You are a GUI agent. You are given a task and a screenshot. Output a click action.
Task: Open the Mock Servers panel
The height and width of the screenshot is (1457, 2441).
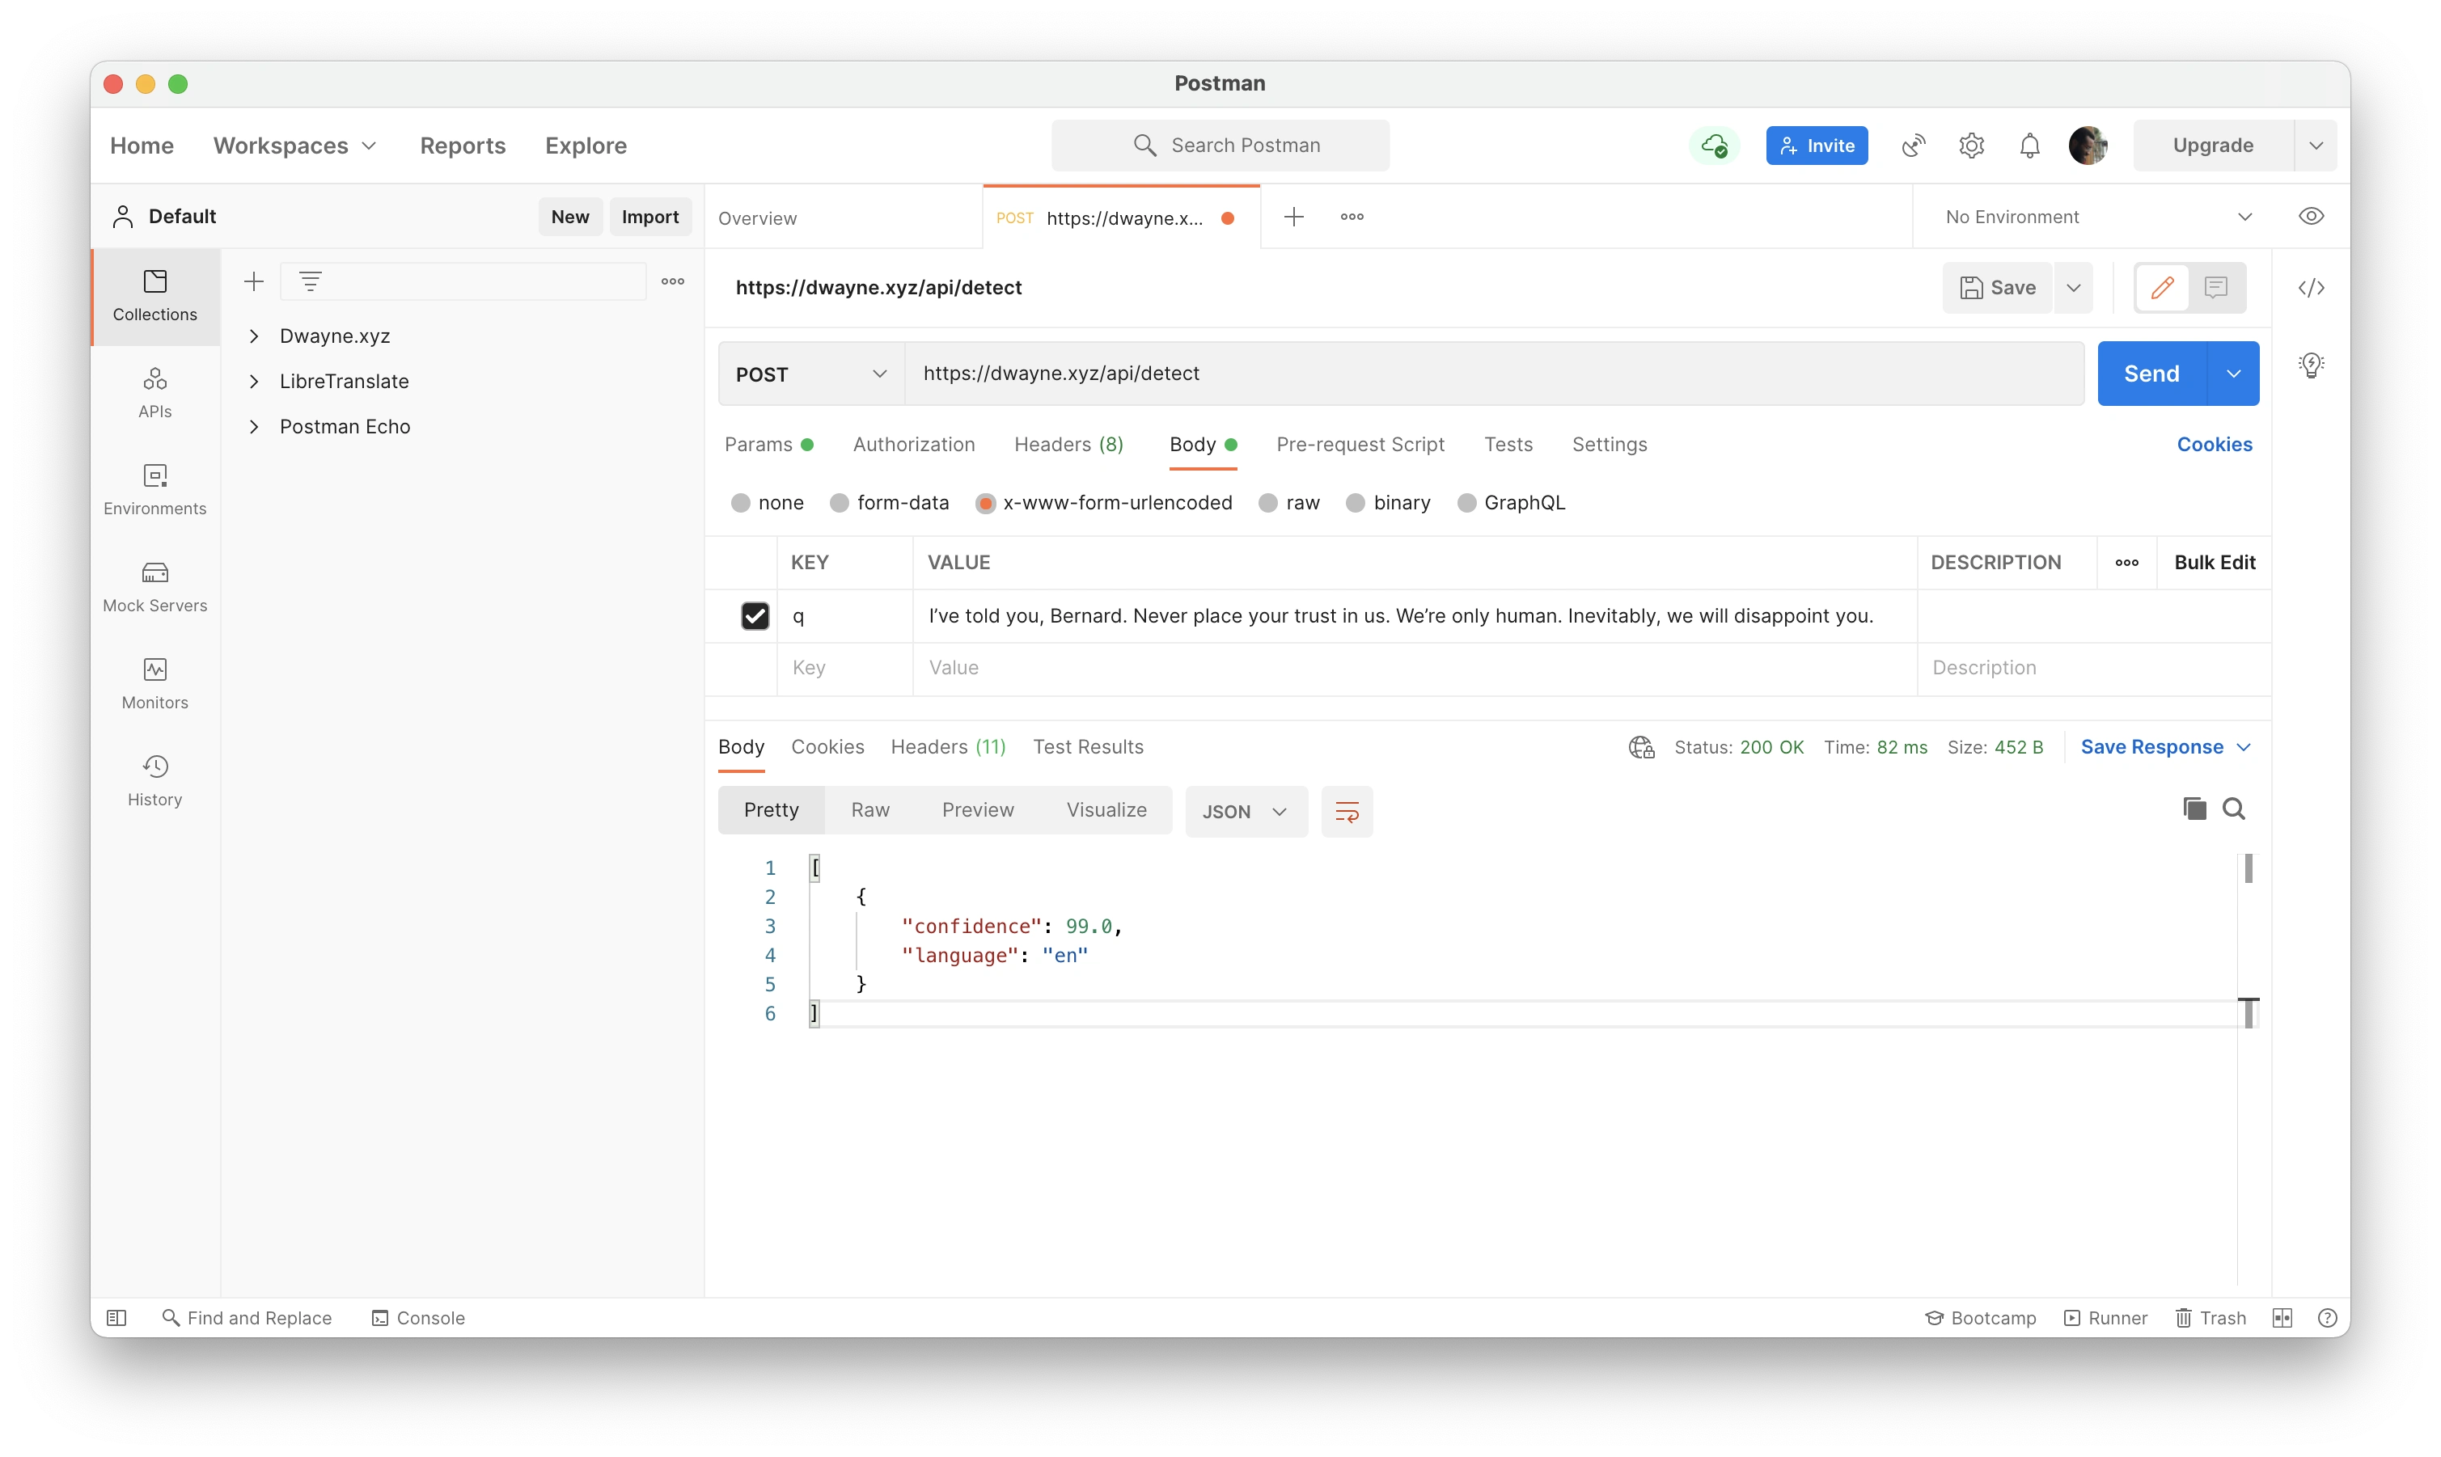click(x=155, y=586)
